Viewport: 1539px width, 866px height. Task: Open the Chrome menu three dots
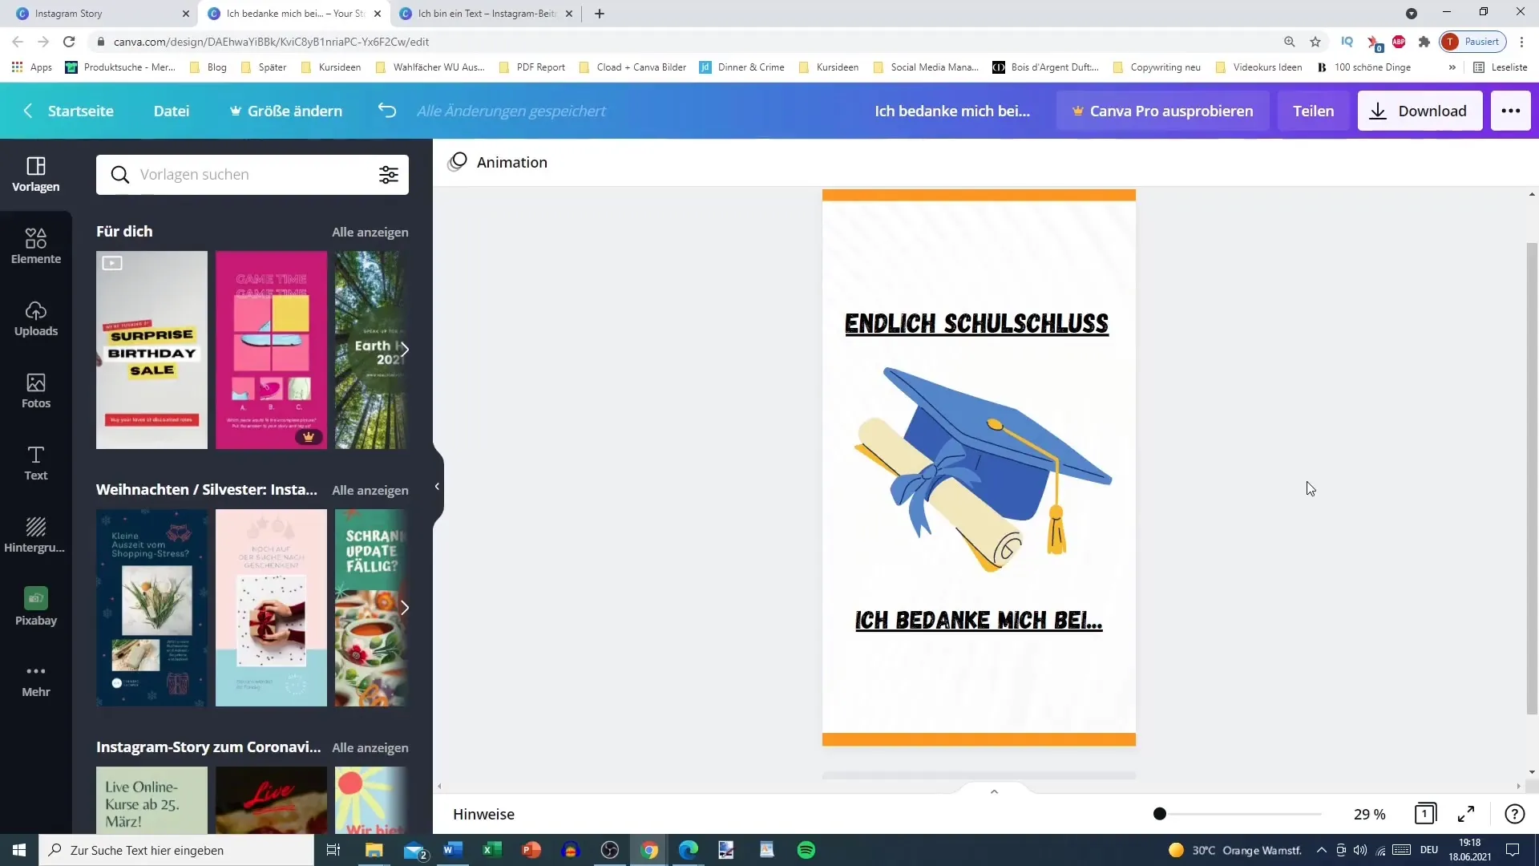tap(1522, 42)
